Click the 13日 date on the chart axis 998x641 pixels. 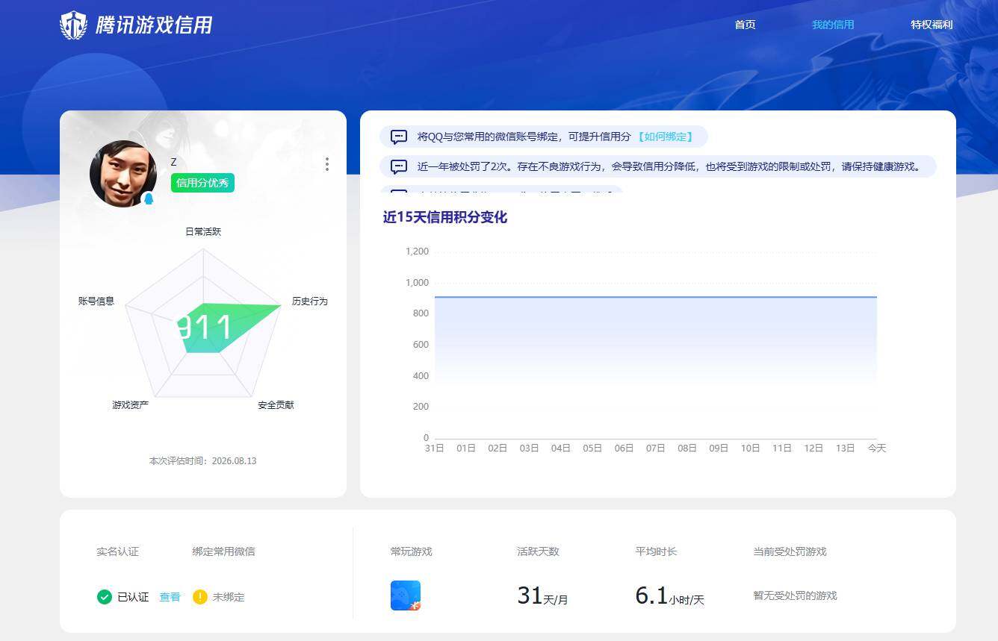pos(846,448)
